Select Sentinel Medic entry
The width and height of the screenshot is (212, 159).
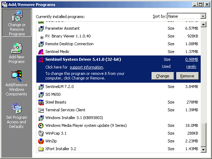(118, 52)
